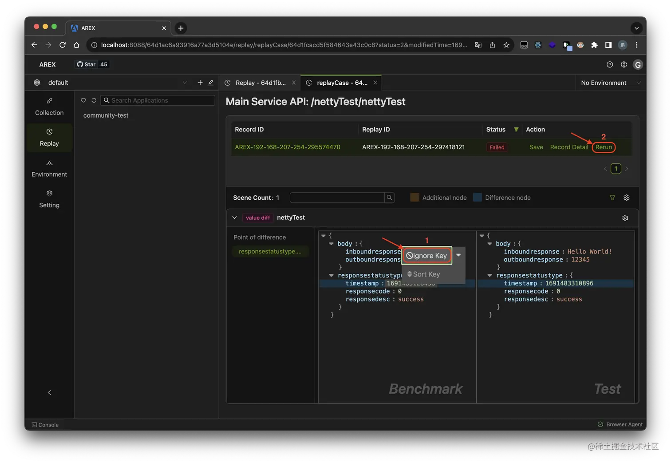Click the Save action link
This screenshot has height=463, width=671.
(x=536, y=147)
